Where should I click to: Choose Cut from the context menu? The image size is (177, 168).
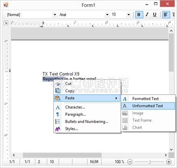[x=87, y=84]
